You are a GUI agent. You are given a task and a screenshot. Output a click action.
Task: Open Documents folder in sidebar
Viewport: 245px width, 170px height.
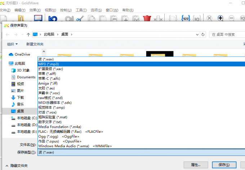pos(23,77)
